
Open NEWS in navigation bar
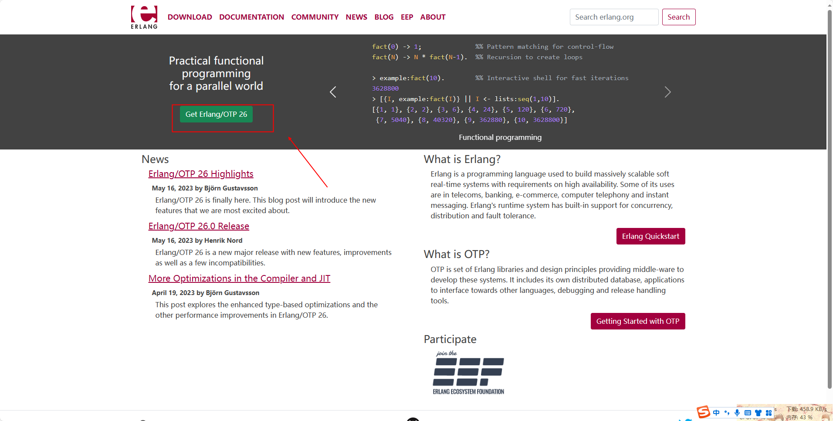[x=356, y=17]
